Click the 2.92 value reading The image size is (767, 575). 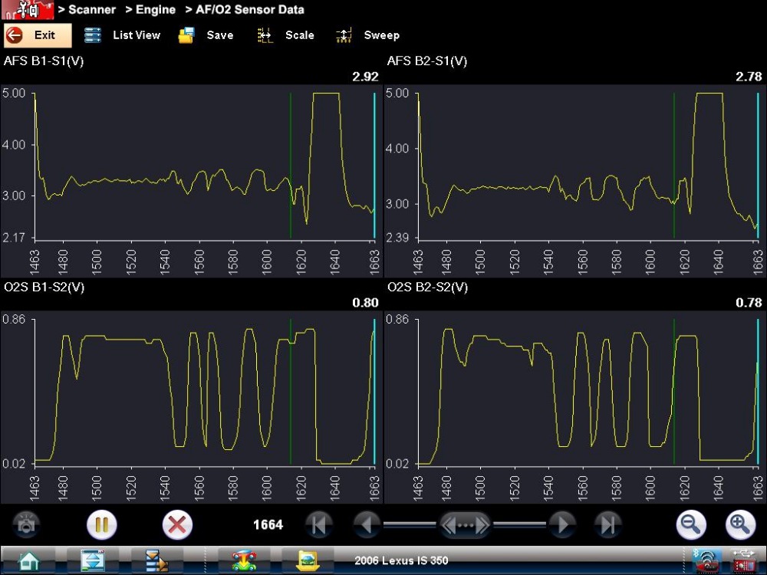coord(365,77)
